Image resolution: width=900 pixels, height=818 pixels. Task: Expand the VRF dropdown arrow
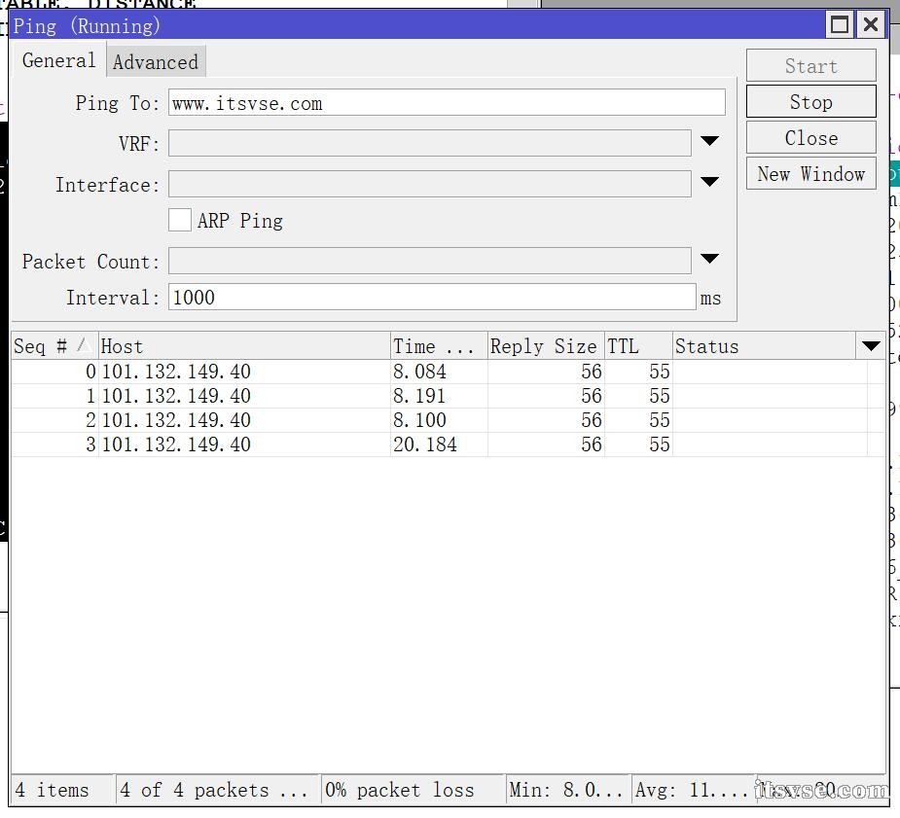pos(709,142)
